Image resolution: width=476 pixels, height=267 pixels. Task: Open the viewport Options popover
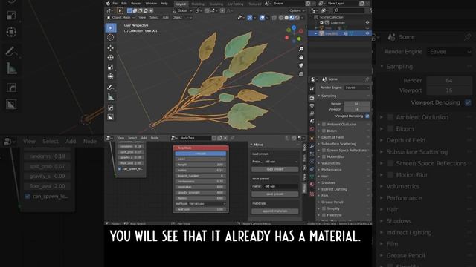(x=297, y=10)
